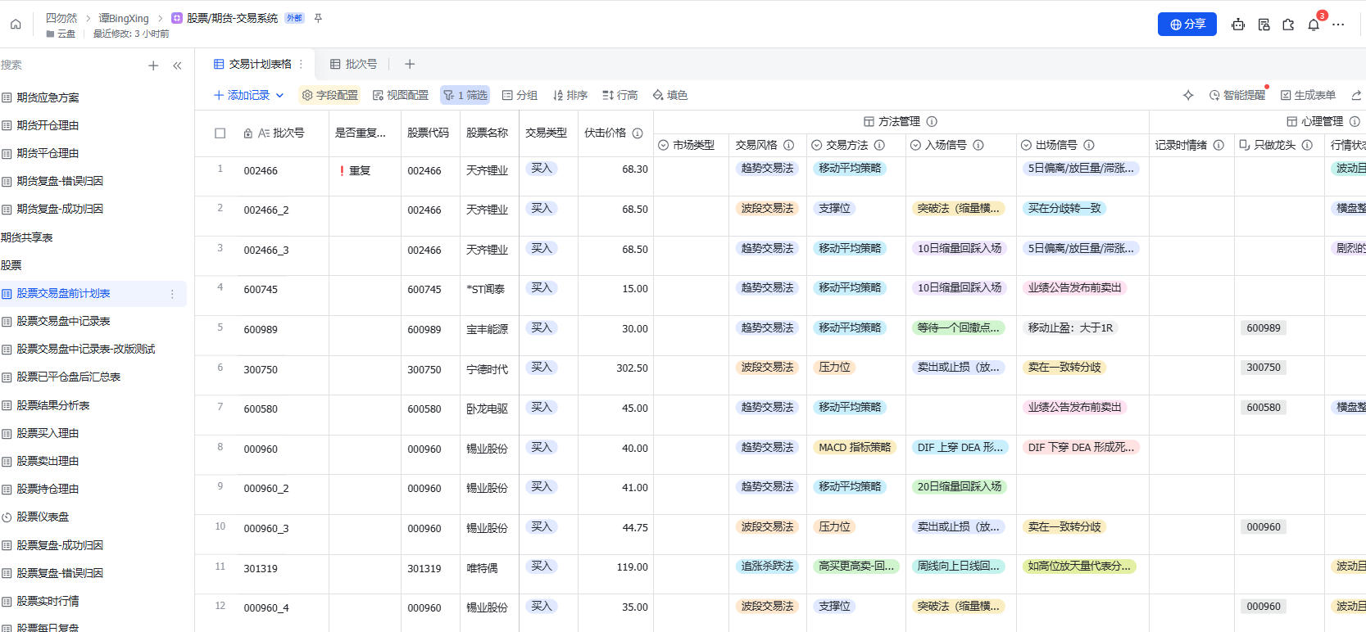The height and width of the screenshot is (632, 1366).
Task: Open the 排序 sort options
Action: coord(570,95)
